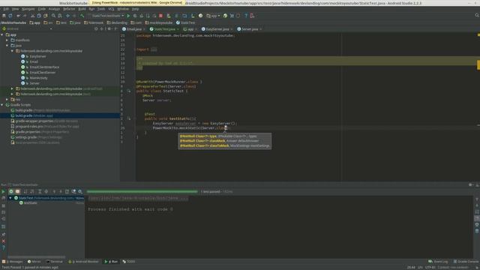
Task: Toggle show passed tests in Run panel
Action: [11, 192]
